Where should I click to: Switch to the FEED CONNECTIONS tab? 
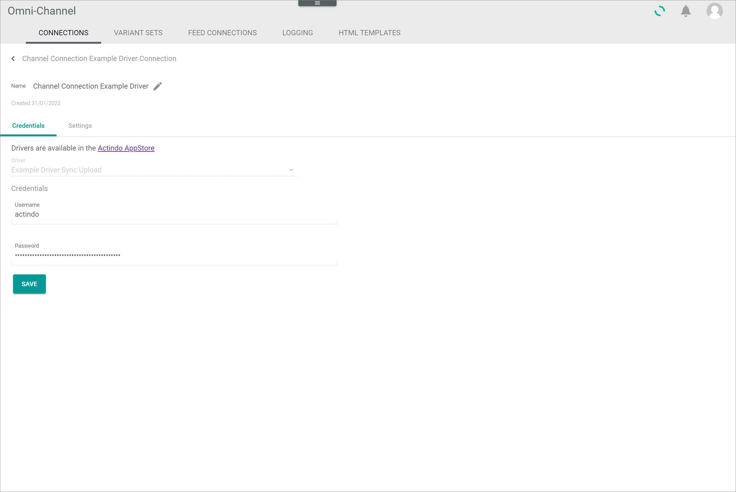pyautogui.click(x=222, y=32)
